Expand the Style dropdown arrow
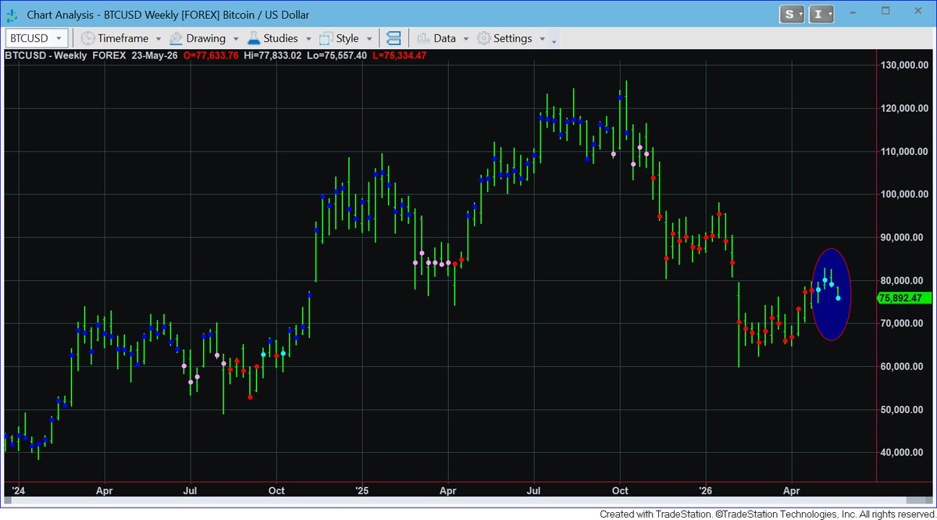This screenshot has height=520, width=937. pyautogui.click(x=369, y=38)
